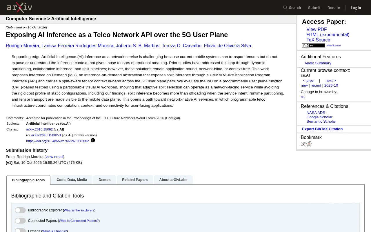This screenshot has height=232, width=371.
Task: Open the 2026-10 listing link
Action: tap(331, 86)
